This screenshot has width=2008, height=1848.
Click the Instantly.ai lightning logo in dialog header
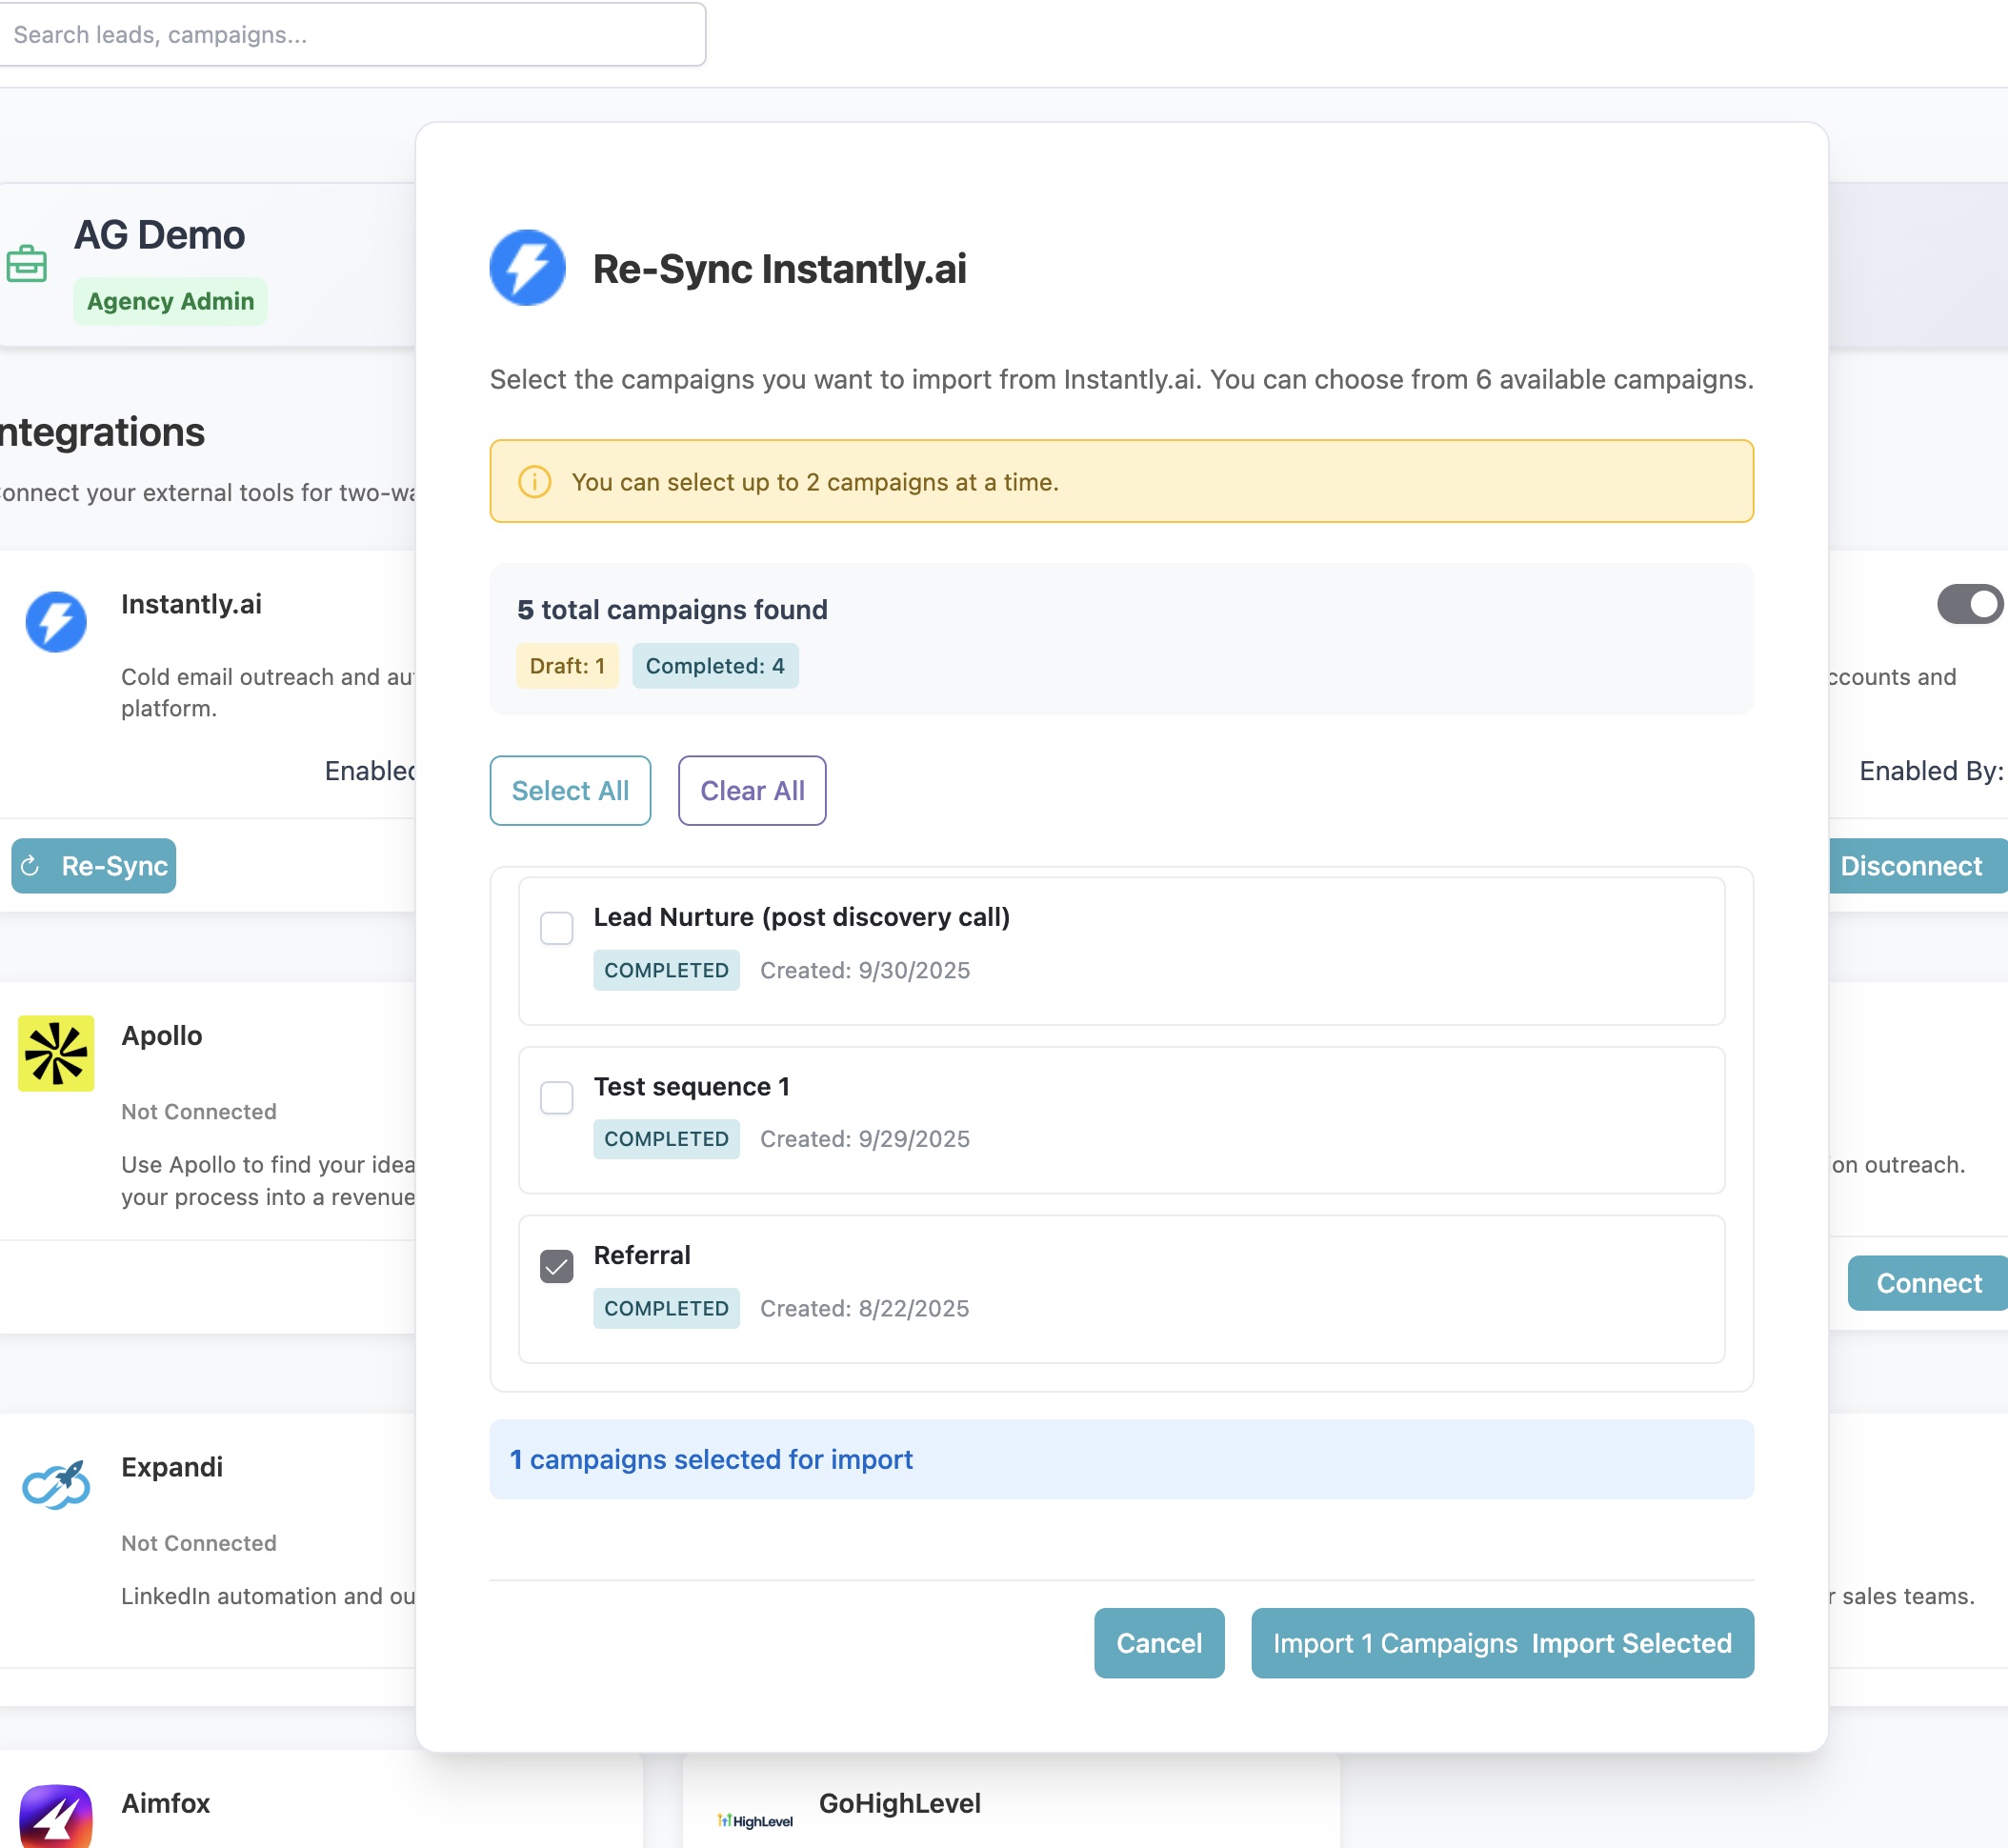[527, 268]
